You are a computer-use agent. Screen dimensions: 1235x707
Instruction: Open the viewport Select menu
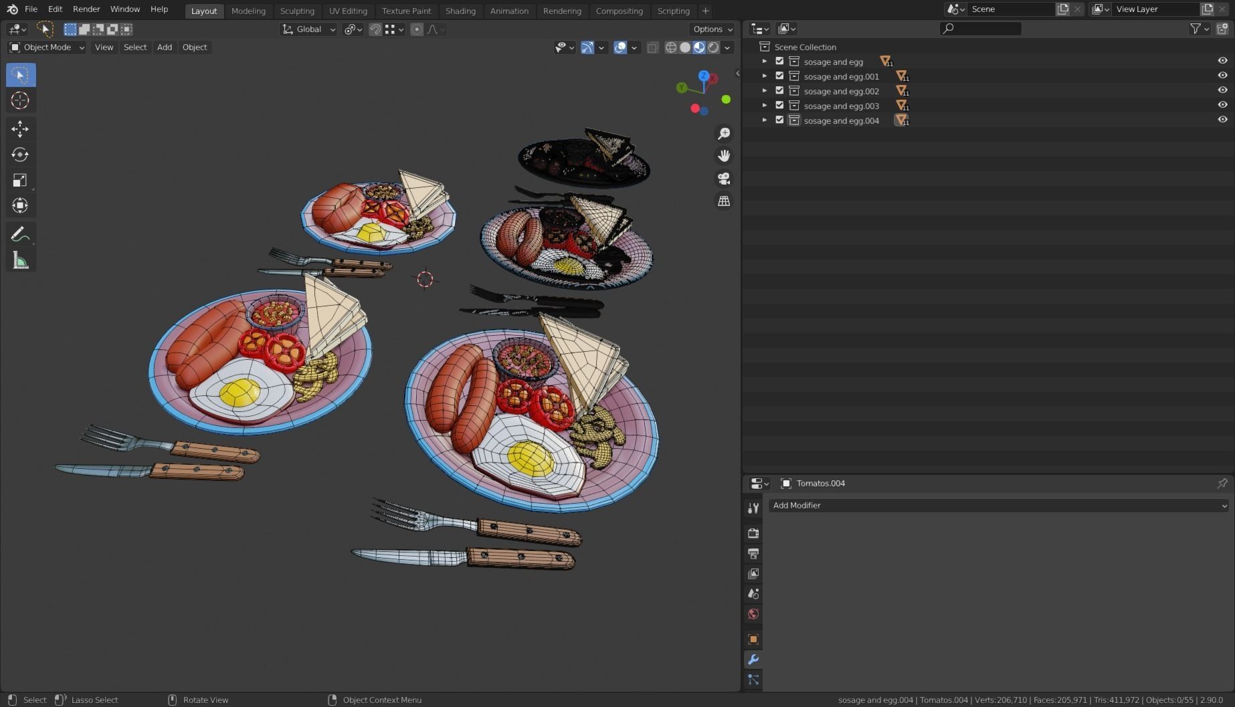(x=135, y=47)
